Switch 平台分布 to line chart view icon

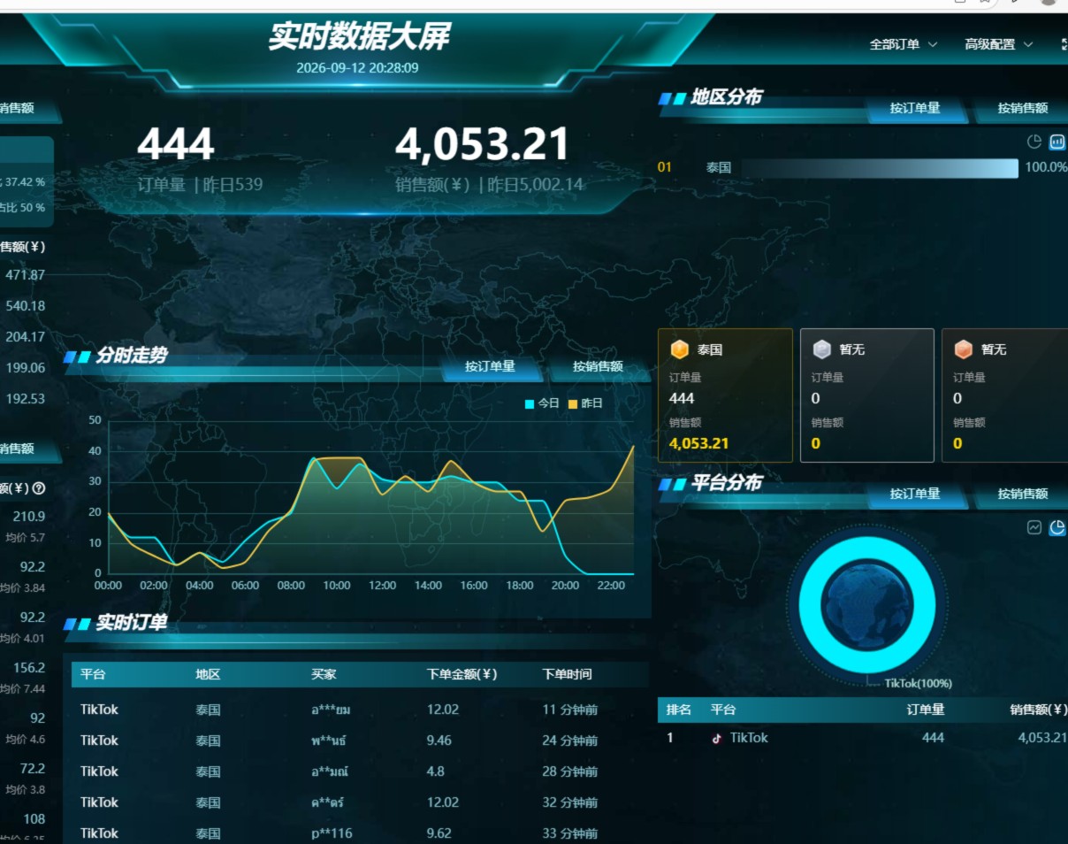click(x=1034, y=527)
